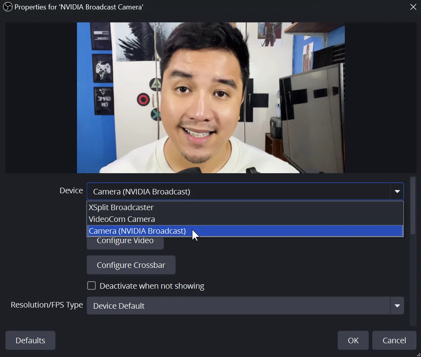Click the OBS logo icon in the title bar
Viewport: 421px width, 357px height.
(x=7, y=7)
